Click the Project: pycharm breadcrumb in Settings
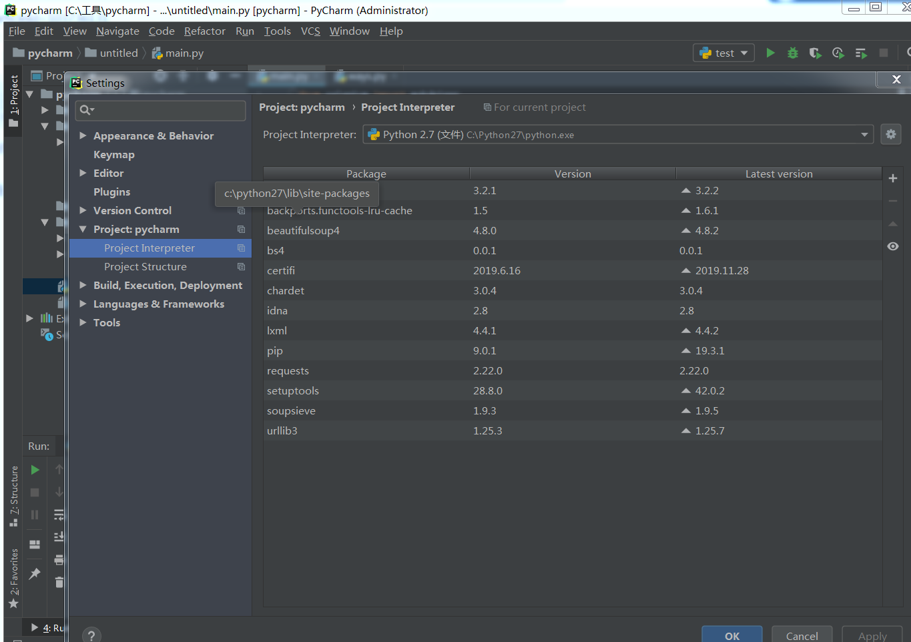Viewport: 911px width, 642px height. (x=302, y=107)
